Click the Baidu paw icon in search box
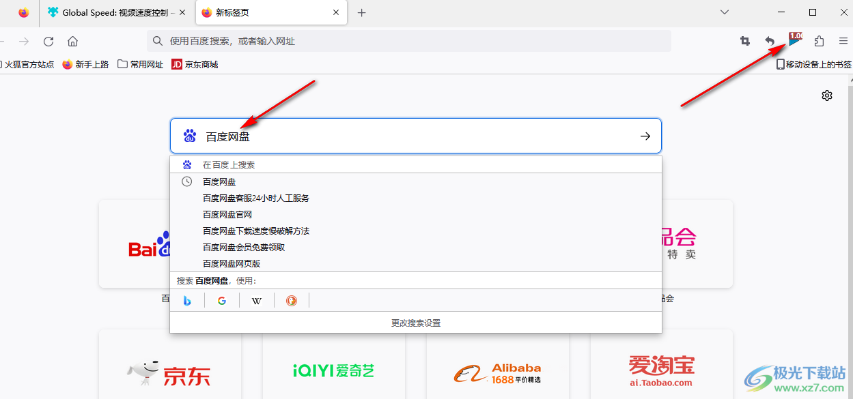 [190, 136]
